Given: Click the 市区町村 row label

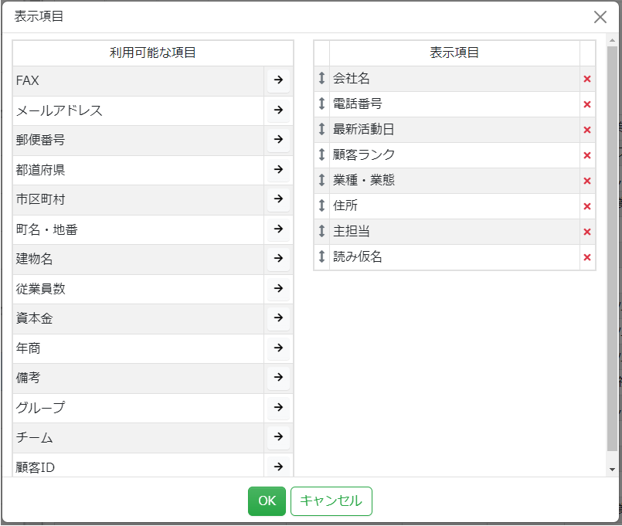Looking at the screenshot, I should click(40, 199).
